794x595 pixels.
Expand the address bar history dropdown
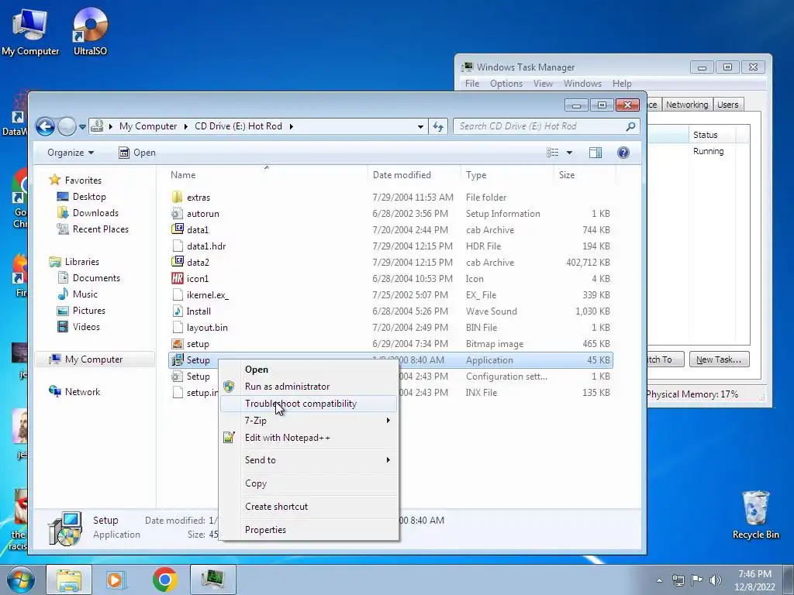coord(420,126)
